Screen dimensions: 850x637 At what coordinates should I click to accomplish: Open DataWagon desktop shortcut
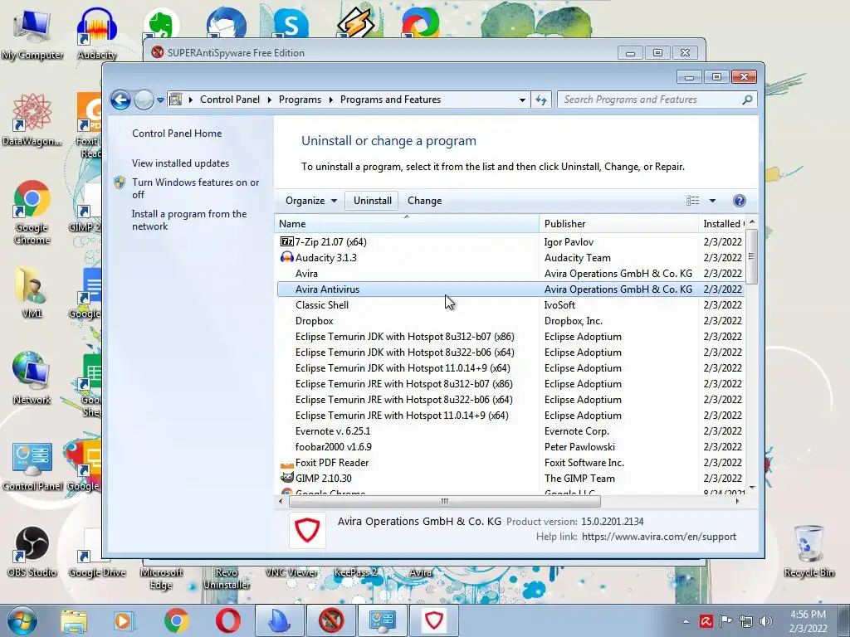(32, 120)
